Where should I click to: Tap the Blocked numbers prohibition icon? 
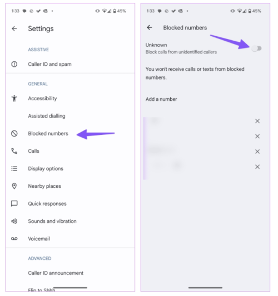pos(14,133)
